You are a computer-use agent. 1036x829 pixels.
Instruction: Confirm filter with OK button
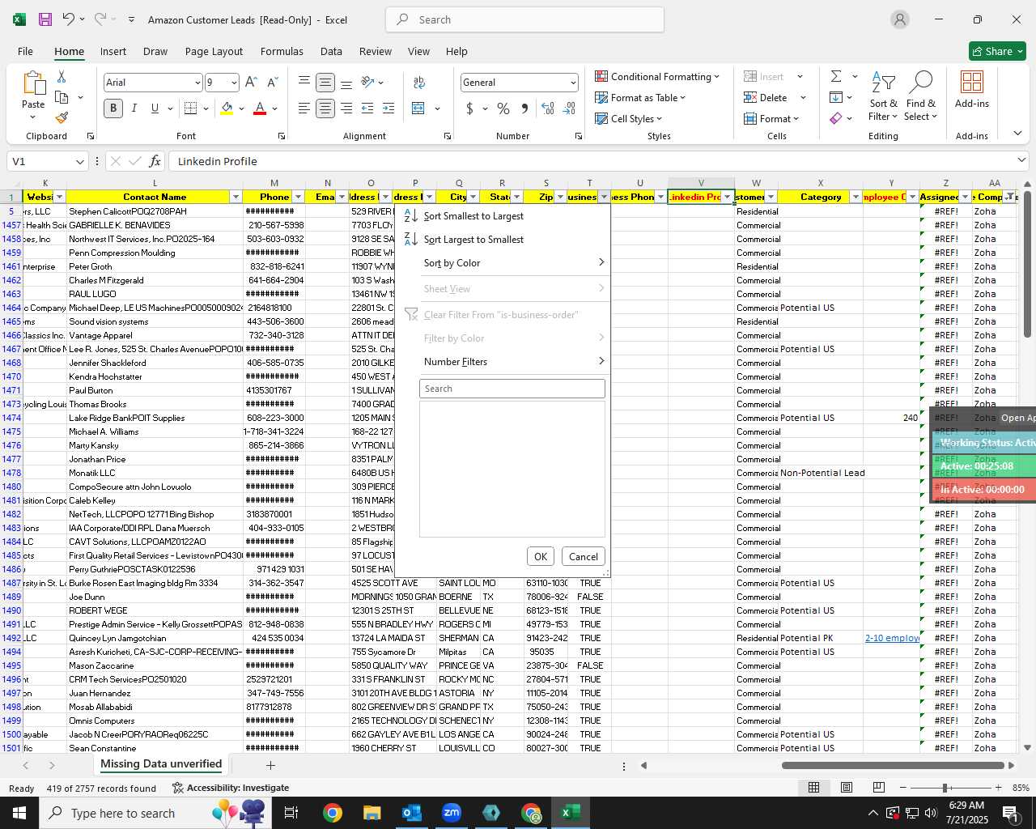(541, 556)
